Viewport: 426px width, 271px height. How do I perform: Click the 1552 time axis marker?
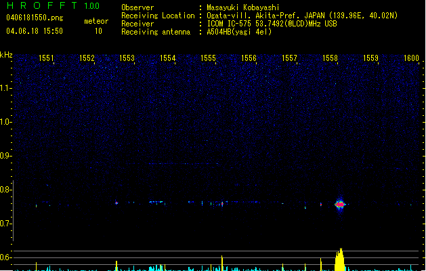(87, 58)
